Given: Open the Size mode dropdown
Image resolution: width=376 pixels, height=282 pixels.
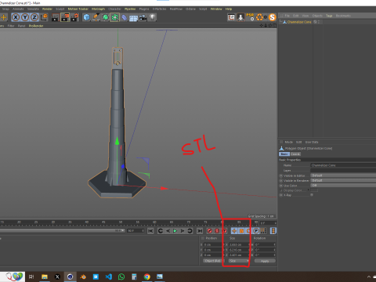Looking at the screenshot, I should [x=239, y=261].
